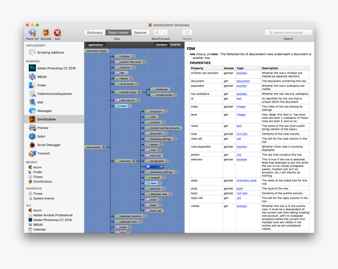Click the Quit toolbar icon
Viewport: 338px width, 269px height.
tap(57, 33)
